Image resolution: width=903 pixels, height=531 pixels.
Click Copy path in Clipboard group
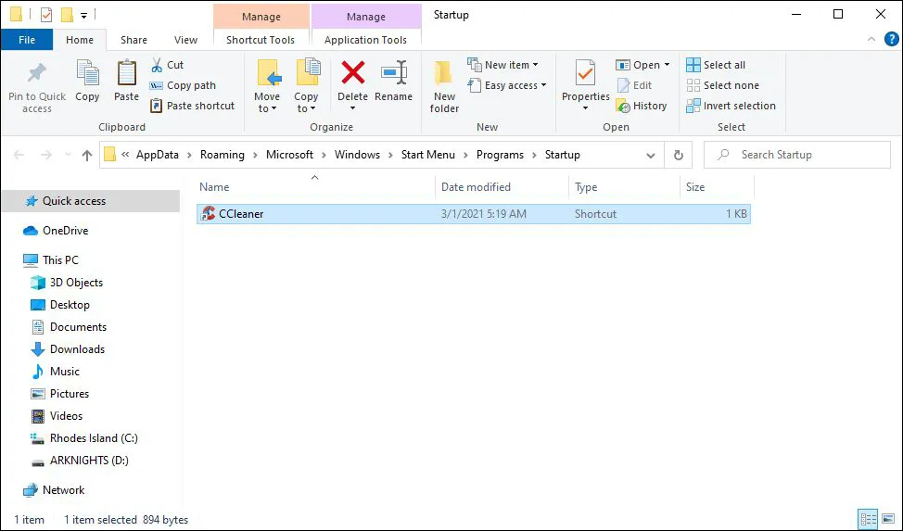183,85
